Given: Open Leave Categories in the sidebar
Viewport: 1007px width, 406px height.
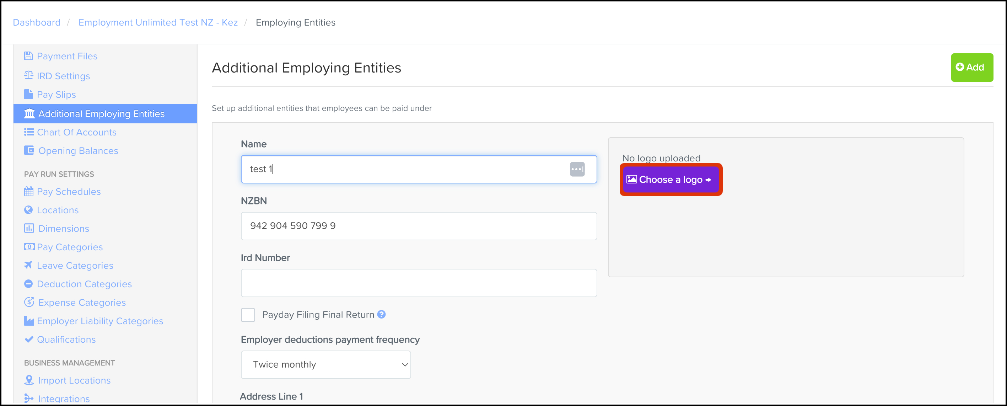Looking at the screenshot, I should click(75, 266).
